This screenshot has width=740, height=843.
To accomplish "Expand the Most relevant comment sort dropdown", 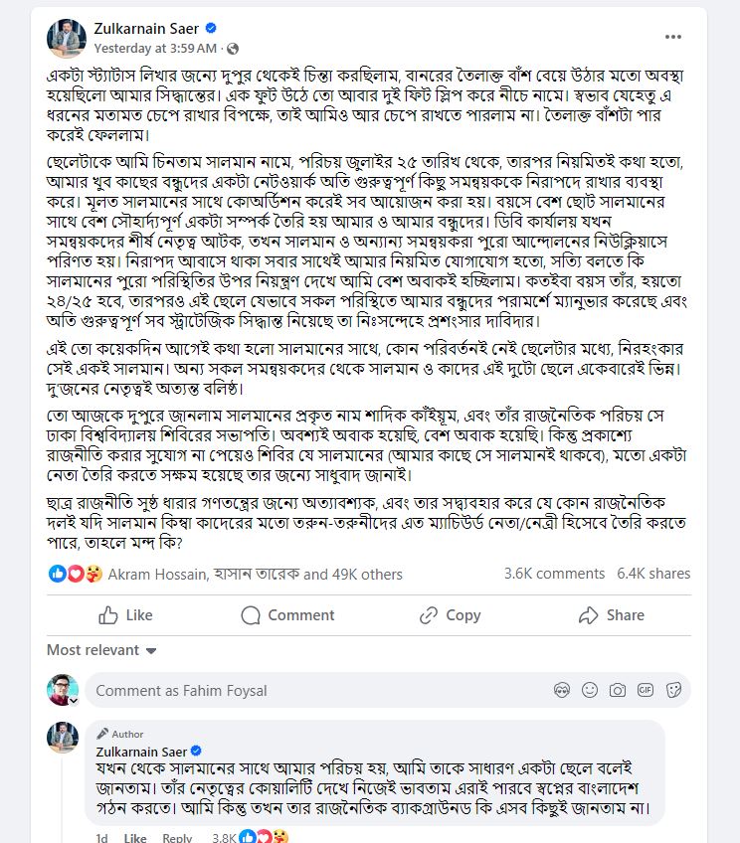I will tap(101, 650).
